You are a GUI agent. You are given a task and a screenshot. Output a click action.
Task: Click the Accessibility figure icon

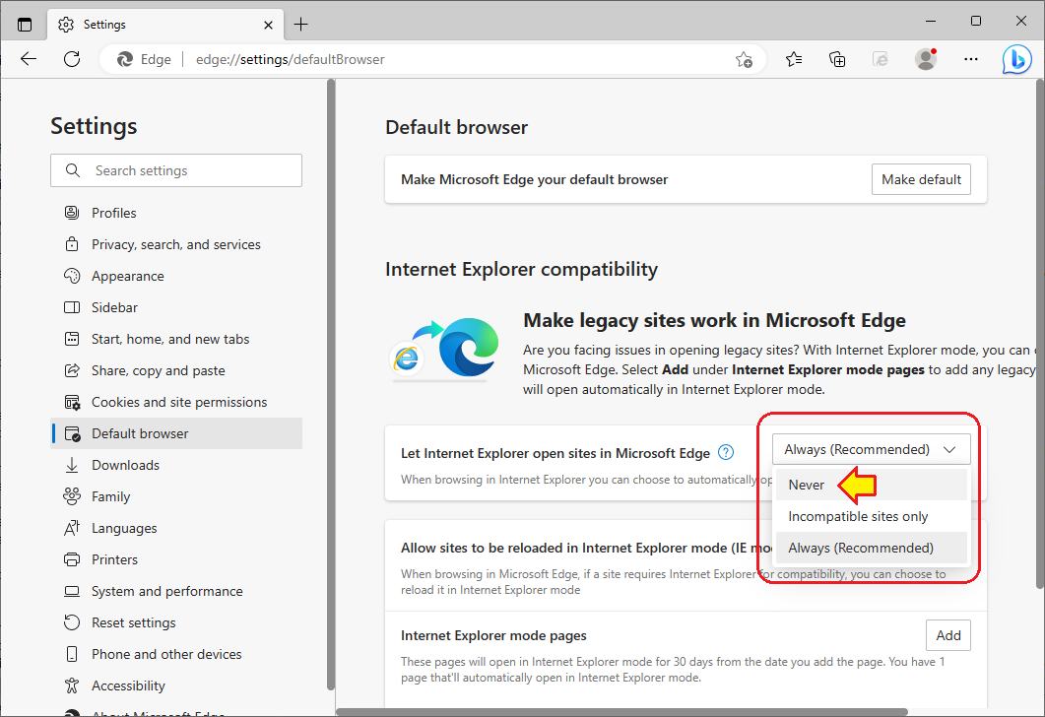pyautogui.click(x=71, y=685)
